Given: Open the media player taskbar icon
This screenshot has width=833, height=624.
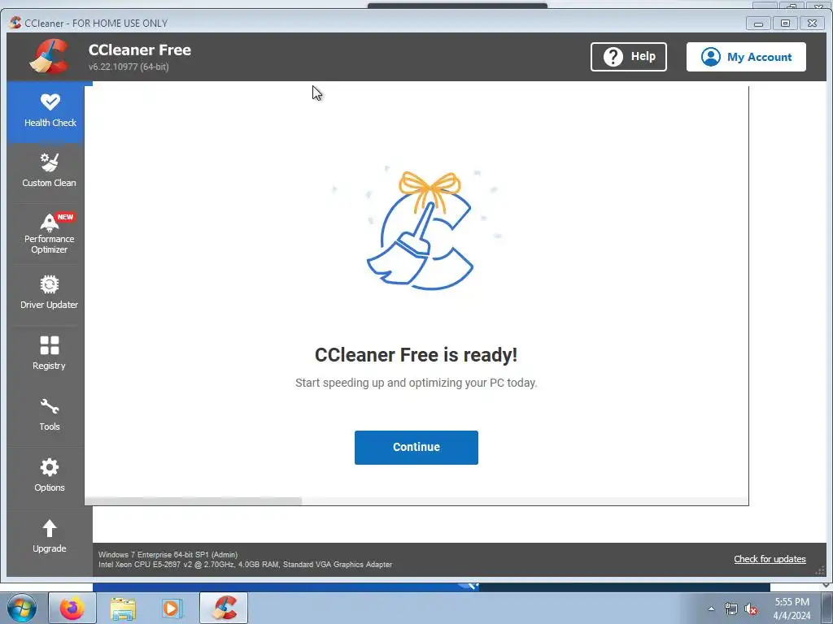Looking at the screenshot, I should coord(172,608).
